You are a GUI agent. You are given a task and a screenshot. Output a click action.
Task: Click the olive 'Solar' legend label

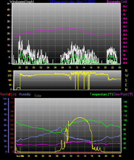38,96
